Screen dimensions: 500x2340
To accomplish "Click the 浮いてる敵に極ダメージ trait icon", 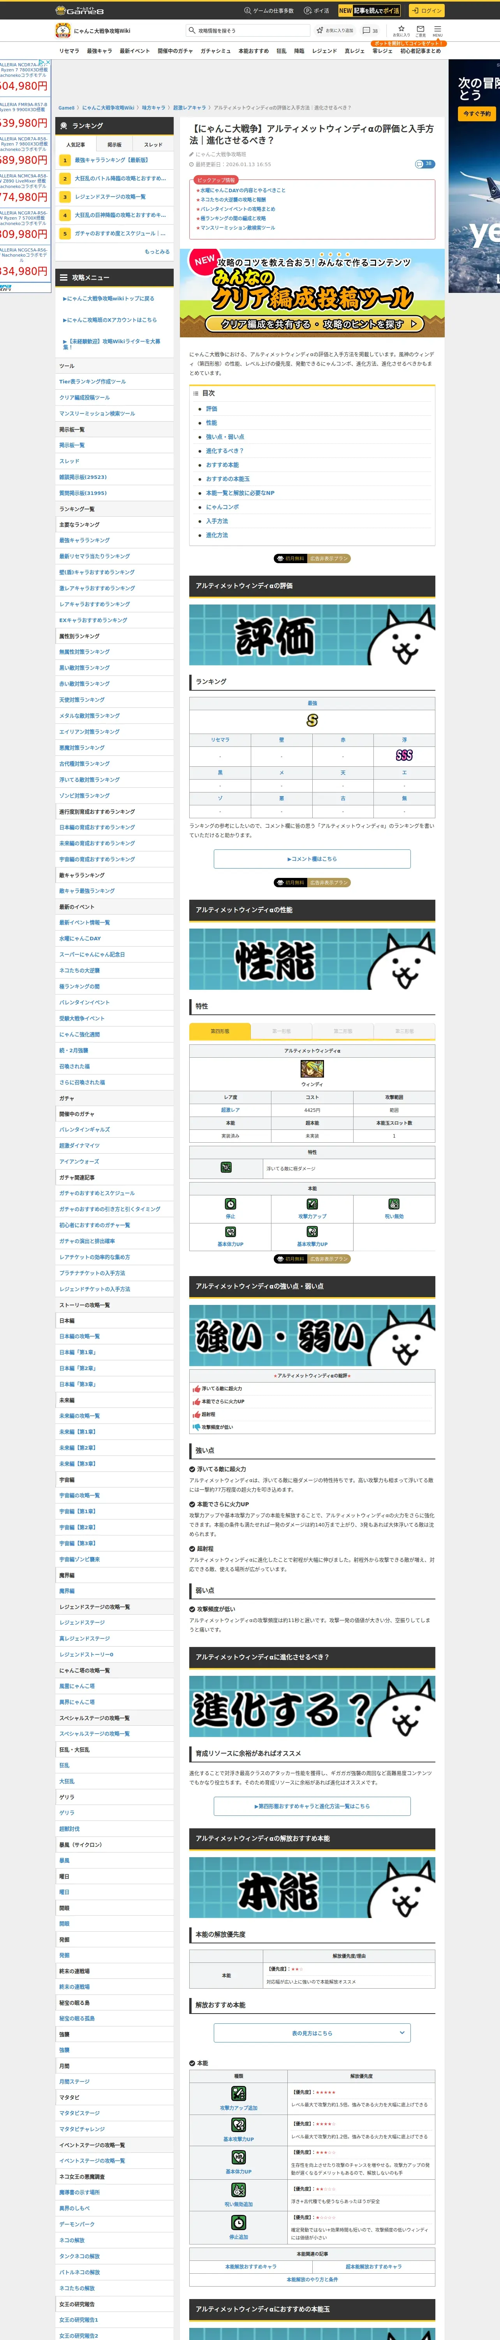I will [226, 1166].
